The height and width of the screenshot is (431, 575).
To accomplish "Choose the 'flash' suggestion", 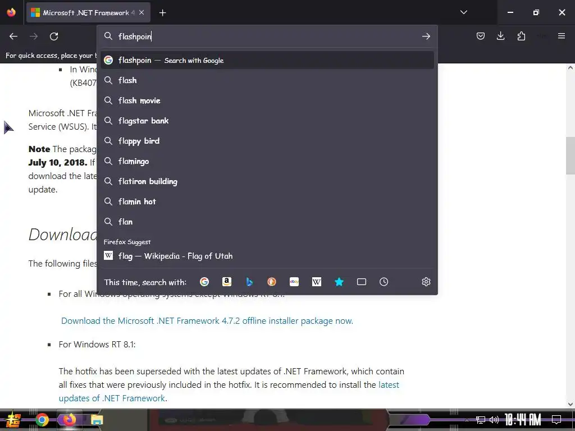I will pyautogui.click(x=267, y=80).
